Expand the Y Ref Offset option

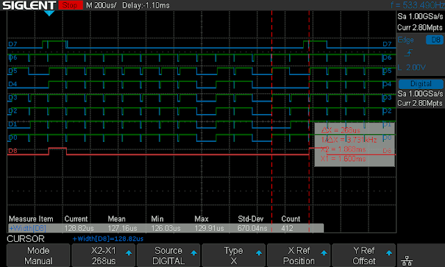364,255
